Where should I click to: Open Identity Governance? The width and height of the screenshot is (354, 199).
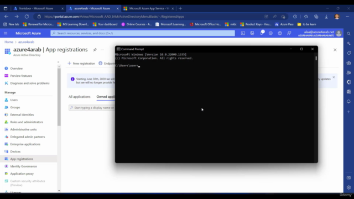point(23,166)
